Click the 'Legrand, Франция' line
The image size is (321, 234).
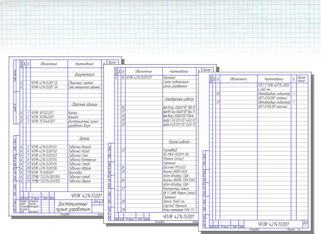pos(175,206)
